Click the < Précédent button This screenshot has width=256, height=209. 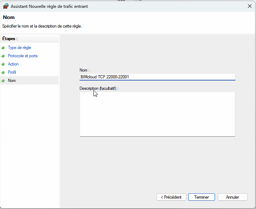tap(171, 197)
